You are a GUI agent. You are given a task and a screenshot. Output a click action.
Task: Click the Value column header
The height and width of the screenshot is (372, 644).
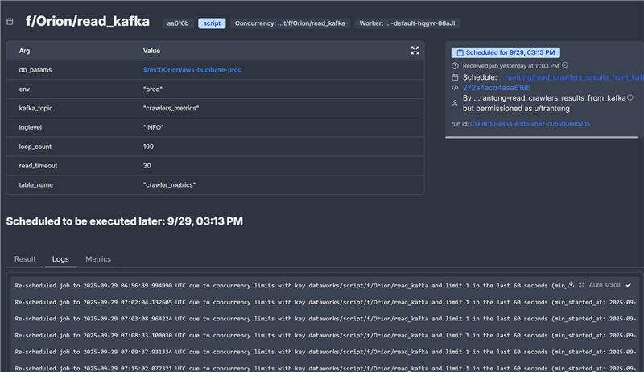click(151, 51)
